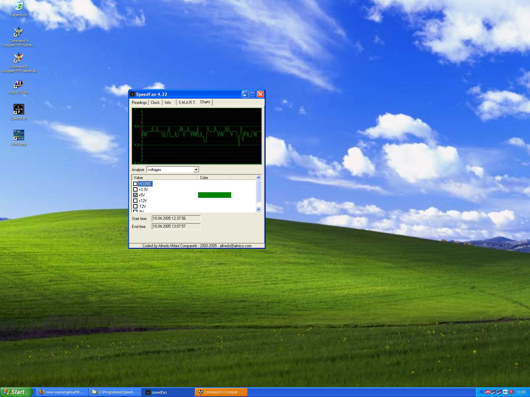Select the Charts tab
The width and height of the screenshot is (530, 397).
pos(205,102)
